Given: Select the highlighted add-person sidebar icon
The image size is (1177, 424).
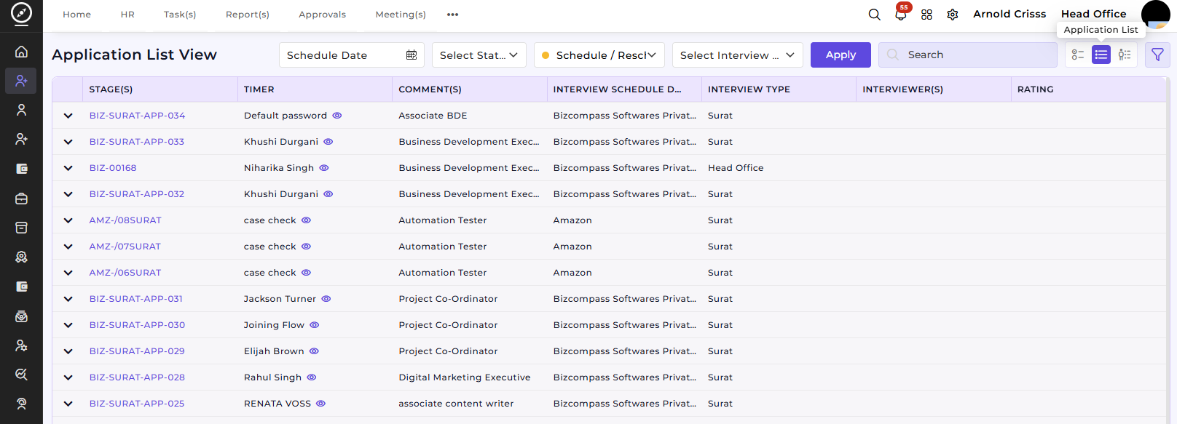Looking at the screenshot, I should pyautogui.click(x=21, y=81).
